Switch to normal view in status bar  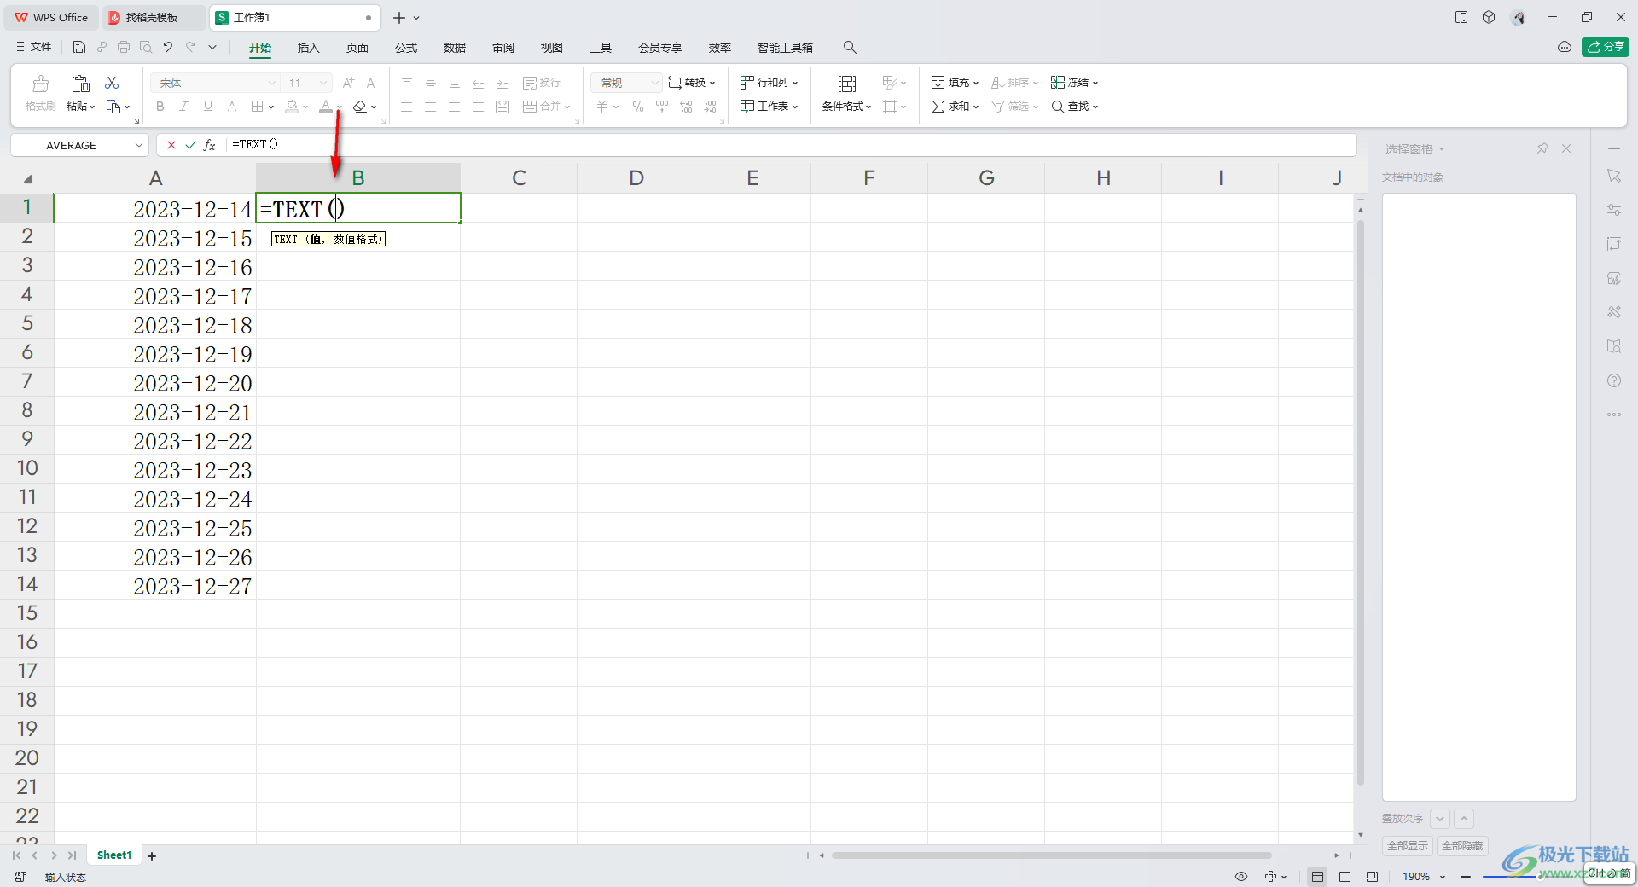click(x=1318, y=876)
